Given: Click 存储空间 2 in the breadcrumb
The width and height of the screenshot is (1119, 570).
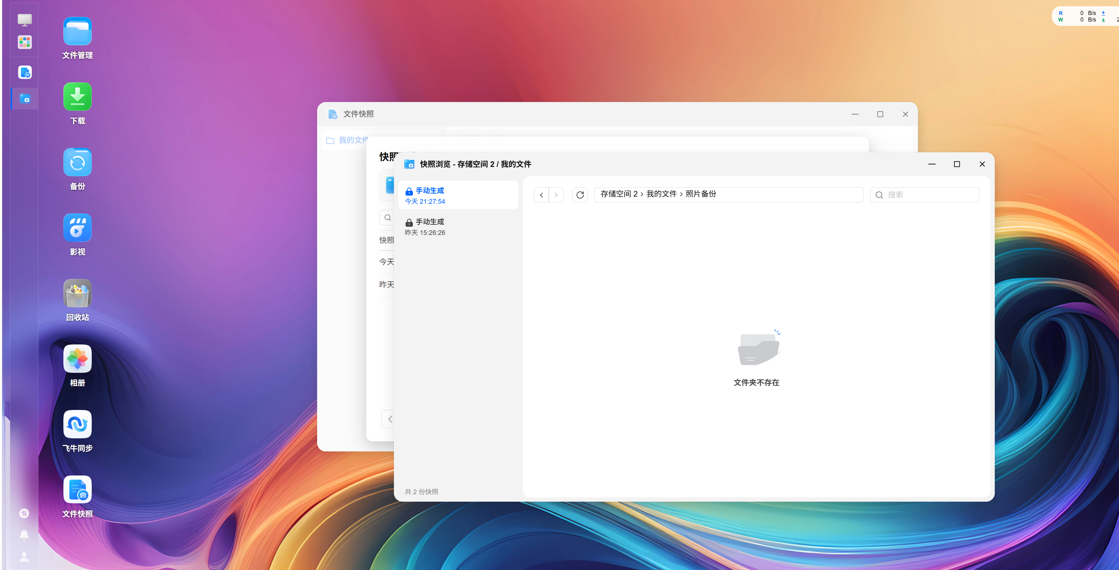Looking at the screenshot, I should click(619, 194).
